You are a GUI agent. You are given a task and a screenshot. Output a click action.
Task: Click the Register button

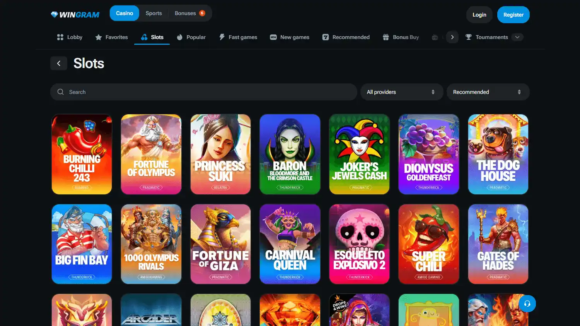click(513, 15)
